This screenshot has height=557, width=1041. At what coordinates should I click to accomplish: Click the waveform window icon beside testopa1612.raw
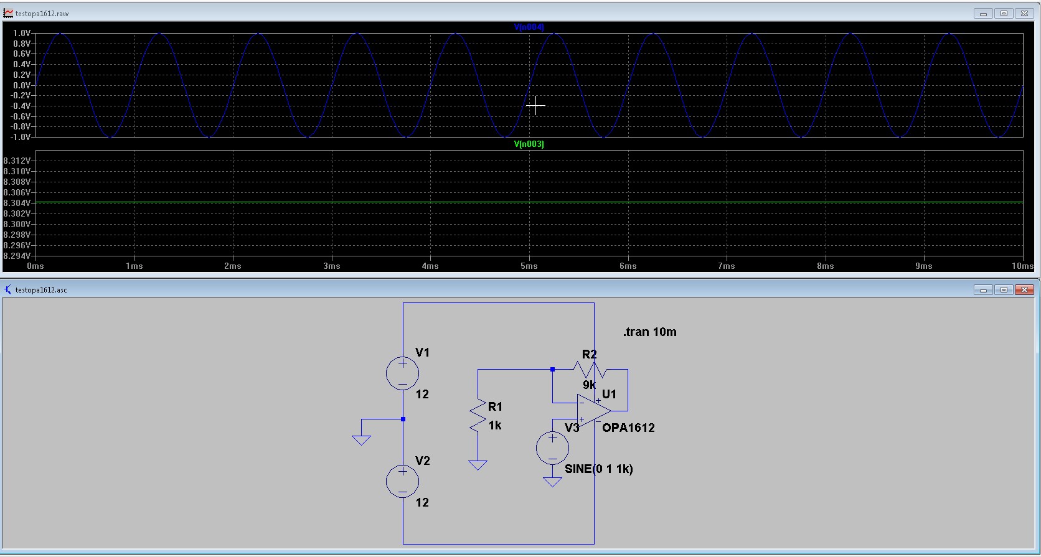[x=8, y=13]
